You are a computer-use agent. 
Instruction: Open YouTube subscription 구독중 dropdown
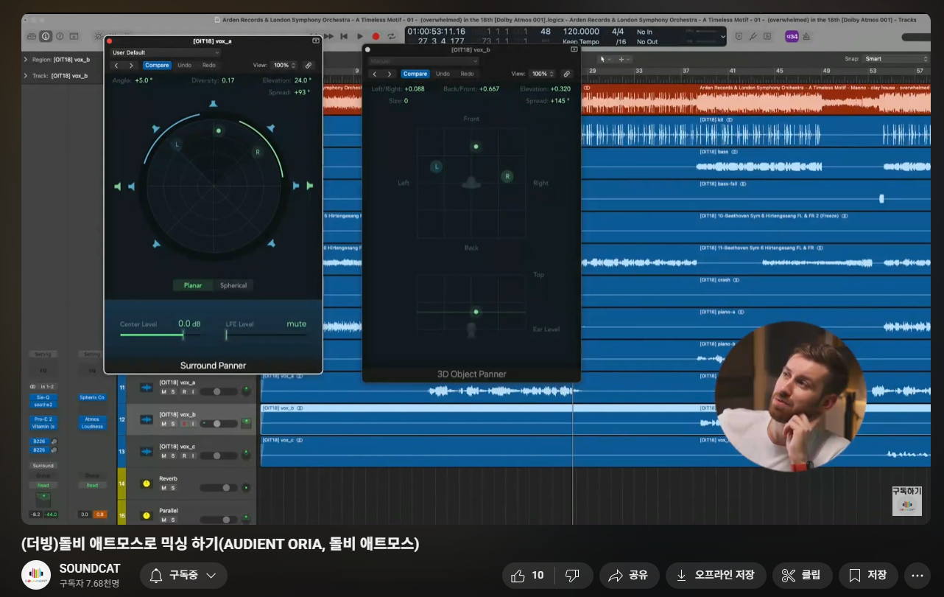click(x=183, y=576)
